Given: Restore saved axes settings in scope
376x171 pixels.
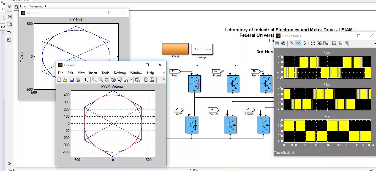Looking at the screenshot, I should tap(326, 43).
